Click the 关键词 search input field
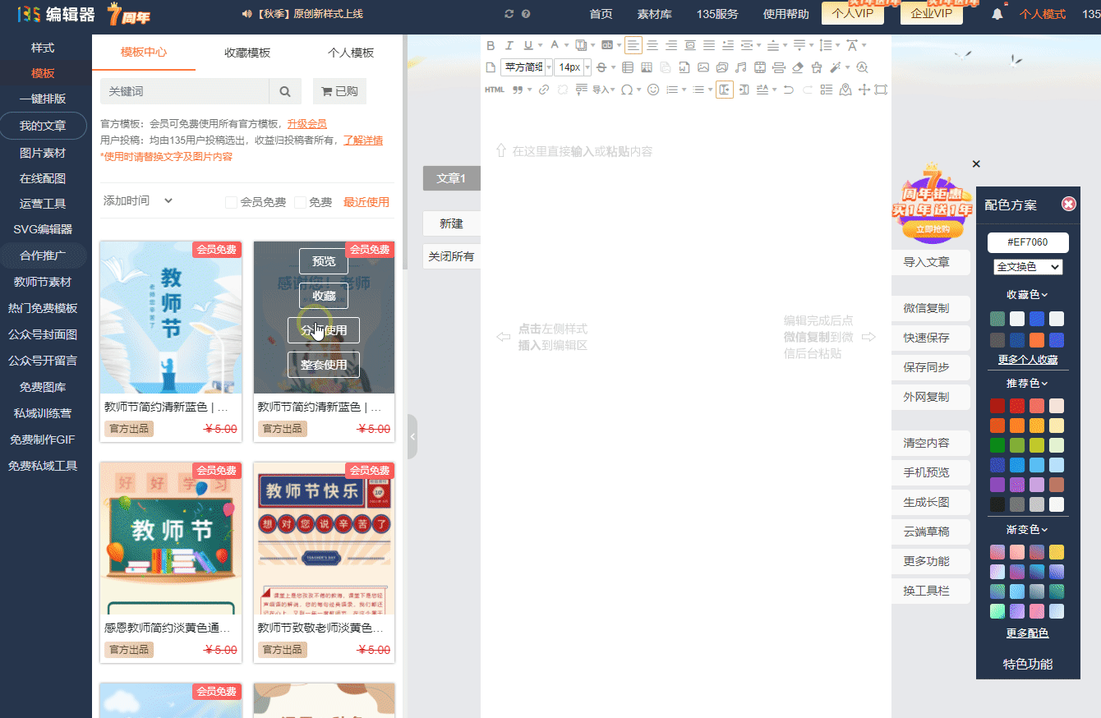 tap(185, 92)
